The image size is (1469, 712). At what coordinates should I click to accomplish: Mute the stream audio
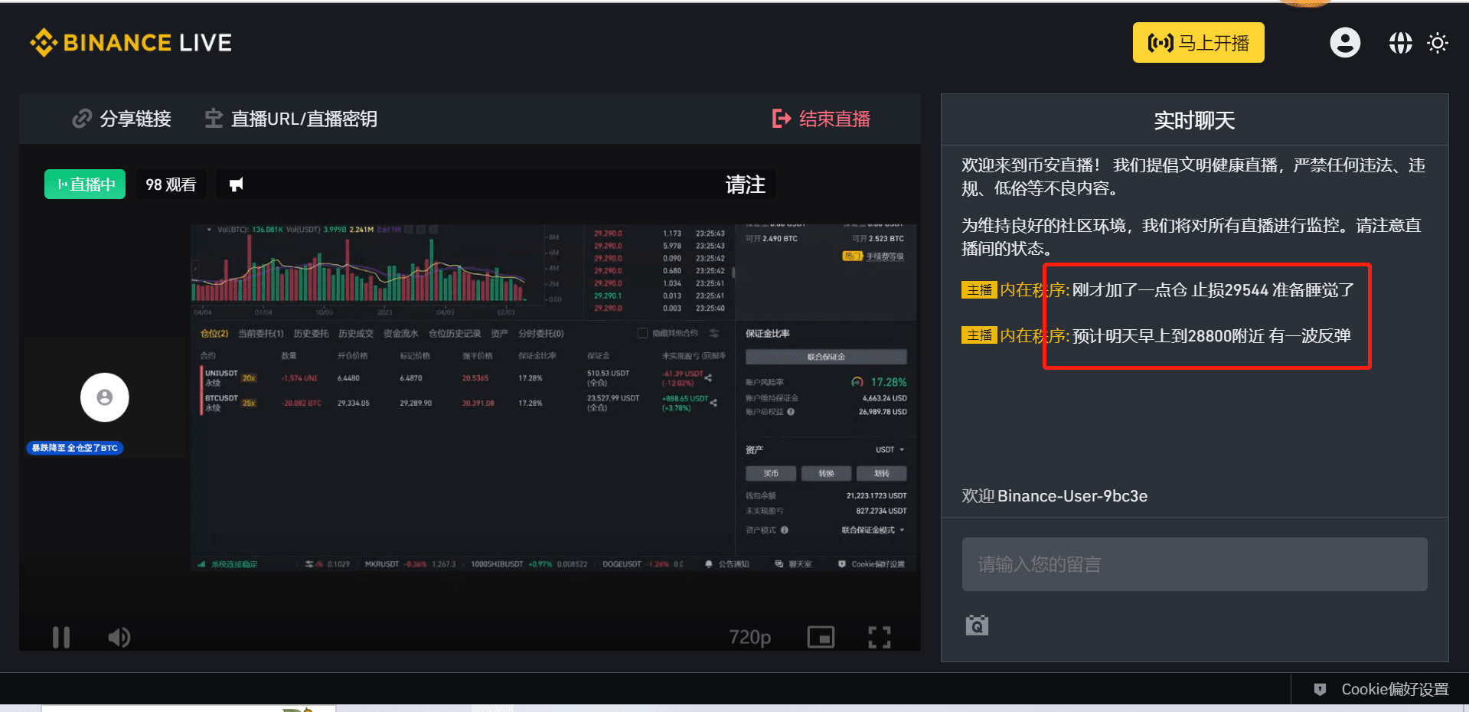(119, 636)
